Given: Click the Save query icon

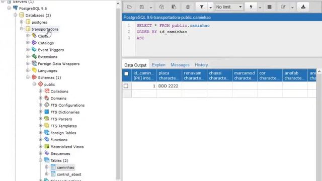Looking at the screenshot, I should tap(142, 7).
